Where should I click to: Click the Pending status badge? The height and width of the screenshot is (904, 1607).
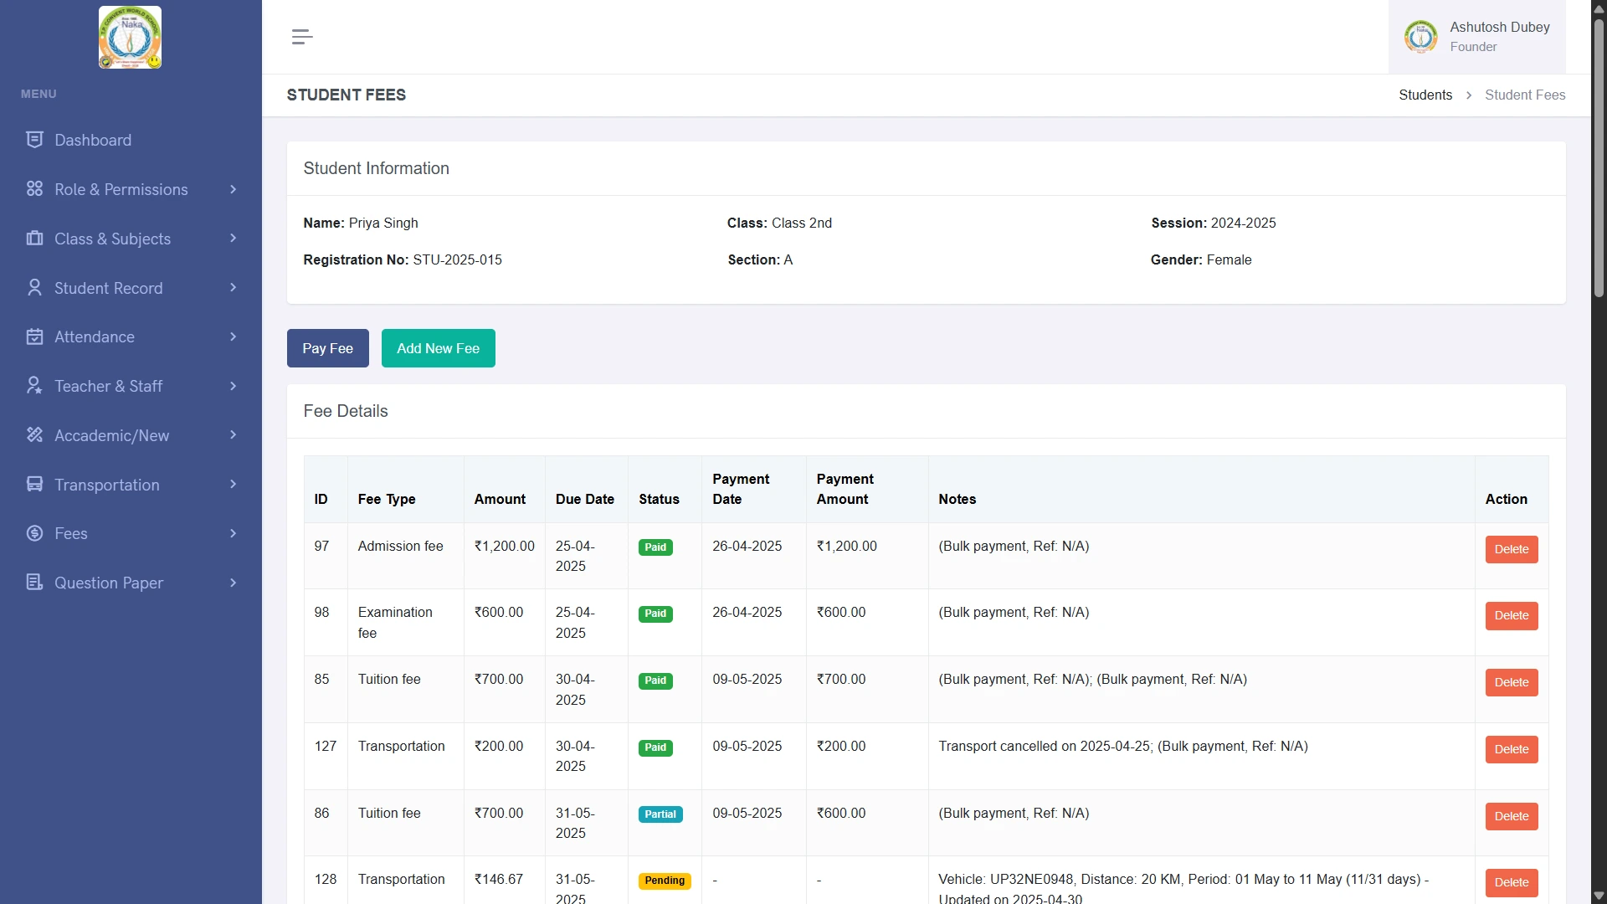(x=665, y=881)
